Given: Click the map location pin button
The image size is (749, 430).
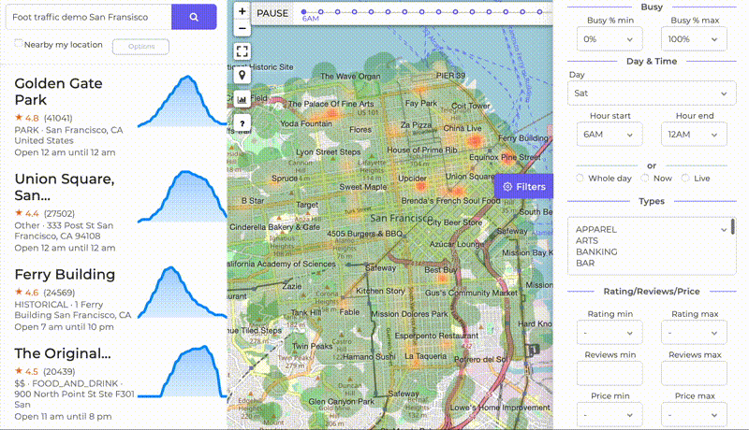Looking at the screenshot, I should coord(242,76).
